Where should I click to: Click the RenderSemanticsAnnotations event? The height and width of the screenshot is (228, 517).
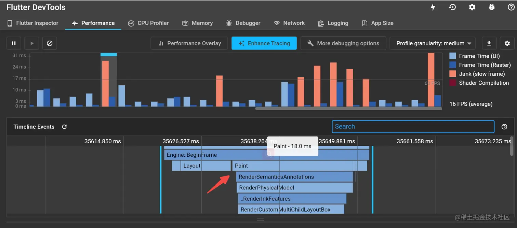[294, 177]
